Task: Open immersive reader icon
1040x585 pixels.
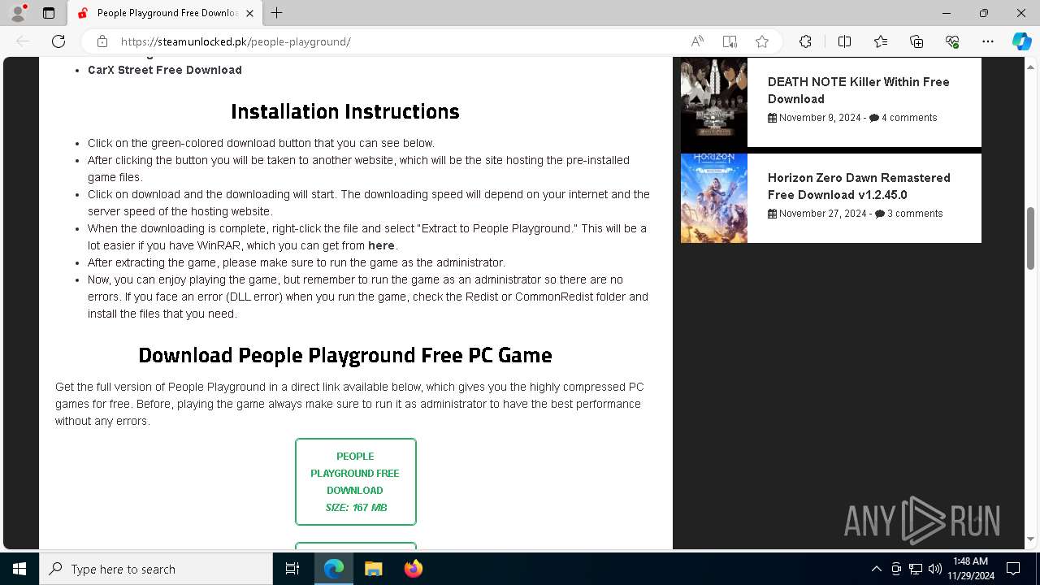Action: coord(730,41)
